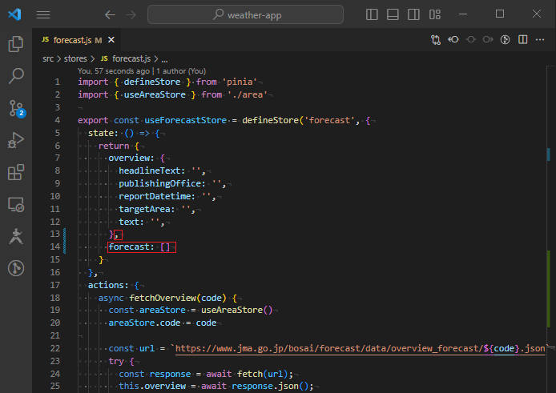The height and width of the screenshot is (393, 556).
Task: Toggle the secondary side bar layout icon
Action: [x=413, y=14]
